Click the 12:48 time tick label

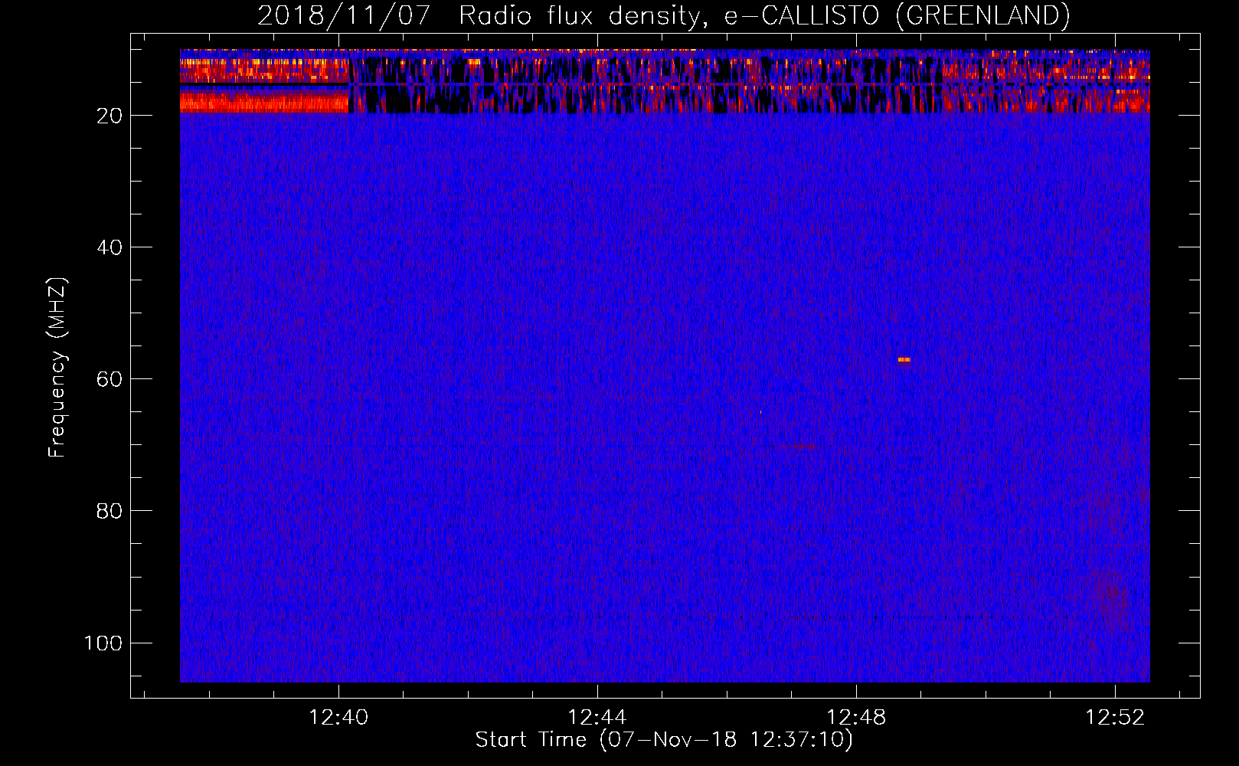coord(856,717)
